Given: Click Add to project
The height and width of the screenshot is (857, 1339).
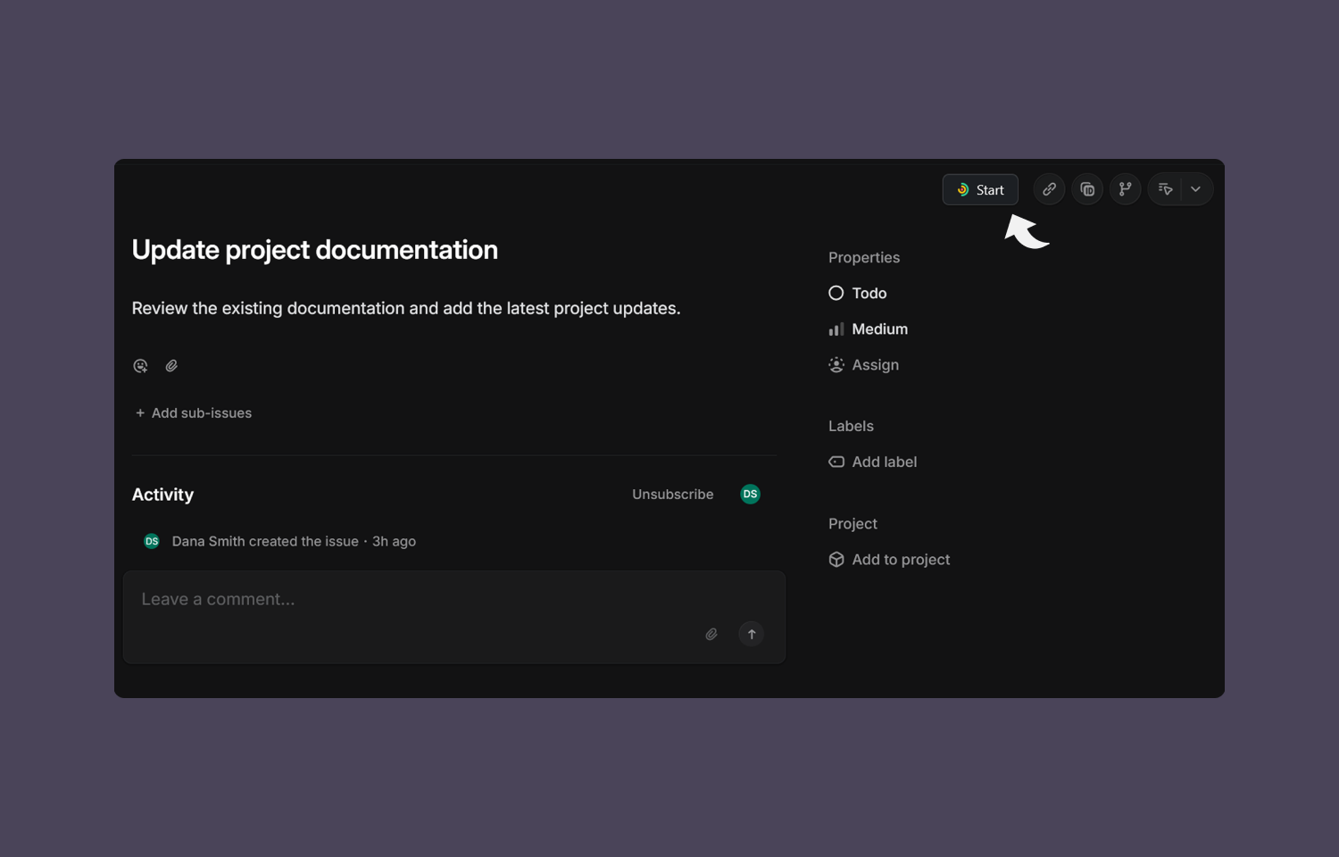Looking at the screenshot, I should click(889, 559).
